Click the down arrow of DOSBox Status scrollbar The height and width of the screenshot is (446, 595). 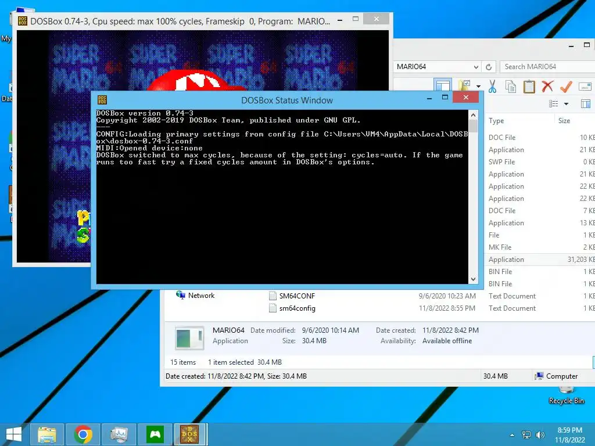tap(473, 279)
